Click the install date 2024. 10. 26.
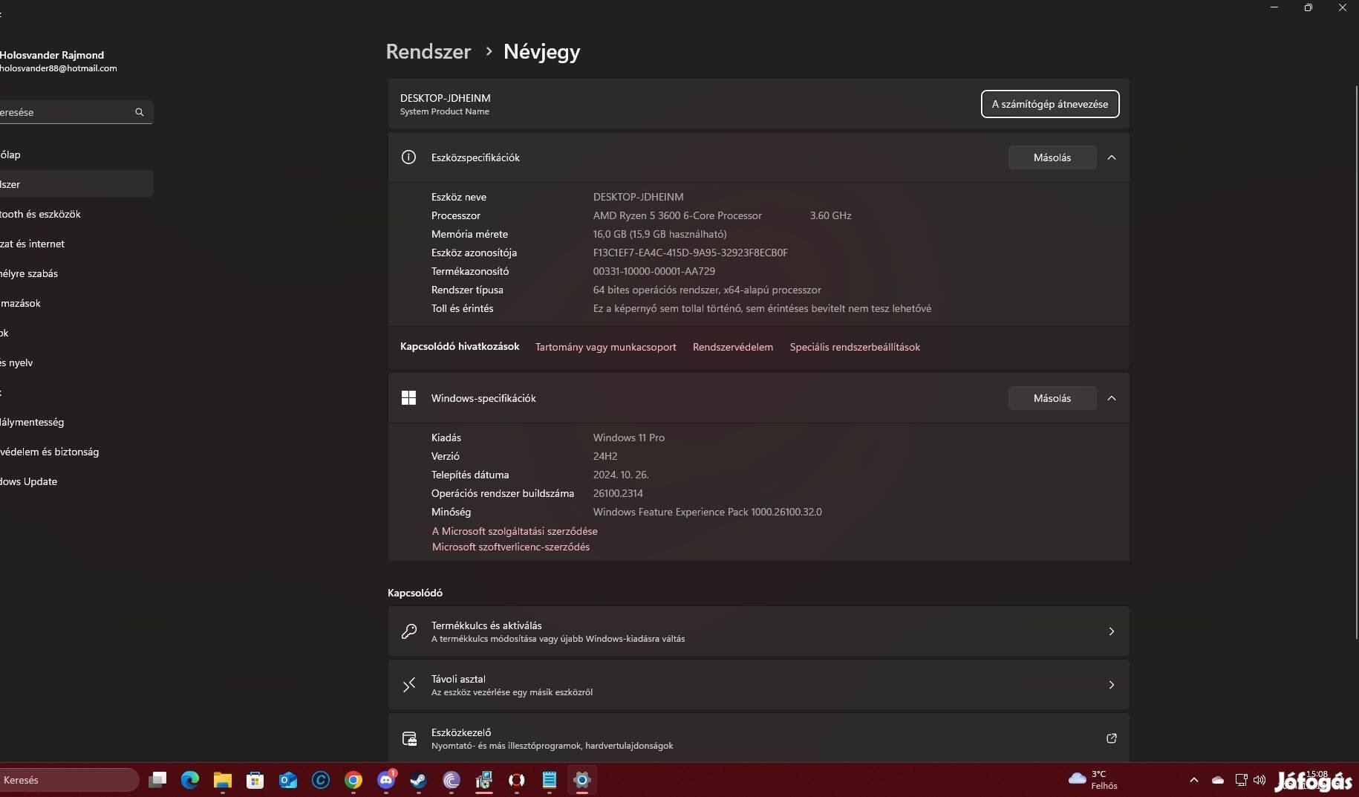The image size is (1359, 797). point(620,475)
